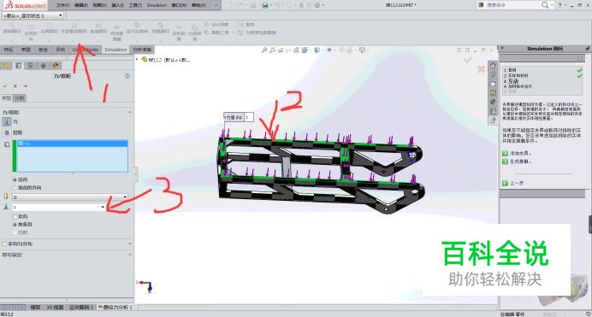Open the appearances color ball icon in sidebar
592x317 pixels.
coord(493,102)
